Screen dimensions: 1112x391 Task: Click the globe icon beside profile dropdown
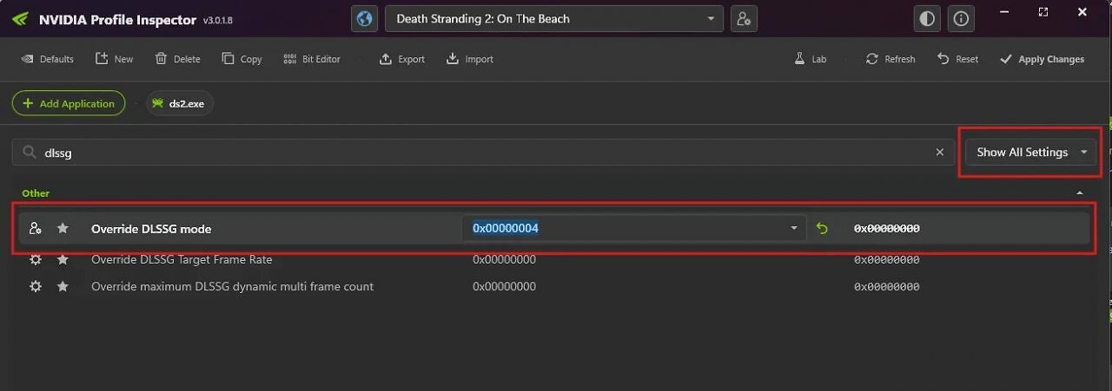pyautogui.click(x=365, y=18)
